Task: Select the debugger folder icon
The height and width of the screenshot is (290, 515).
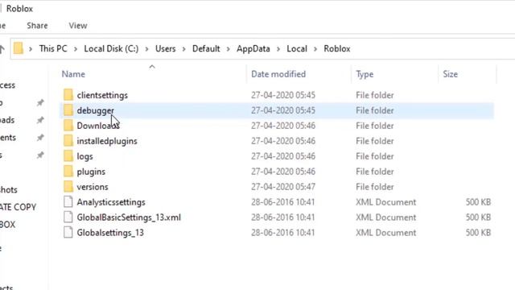Action: (x=68, y=110)
